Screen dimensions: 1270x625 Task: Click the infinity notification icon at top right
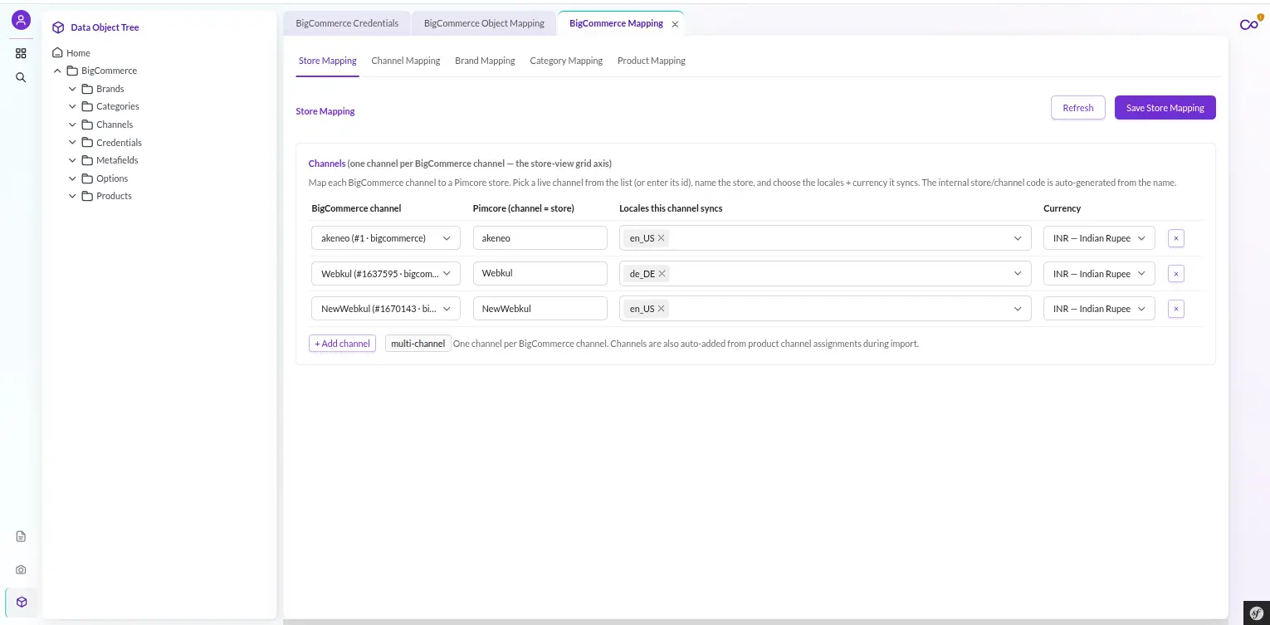tap(1249, 23)
